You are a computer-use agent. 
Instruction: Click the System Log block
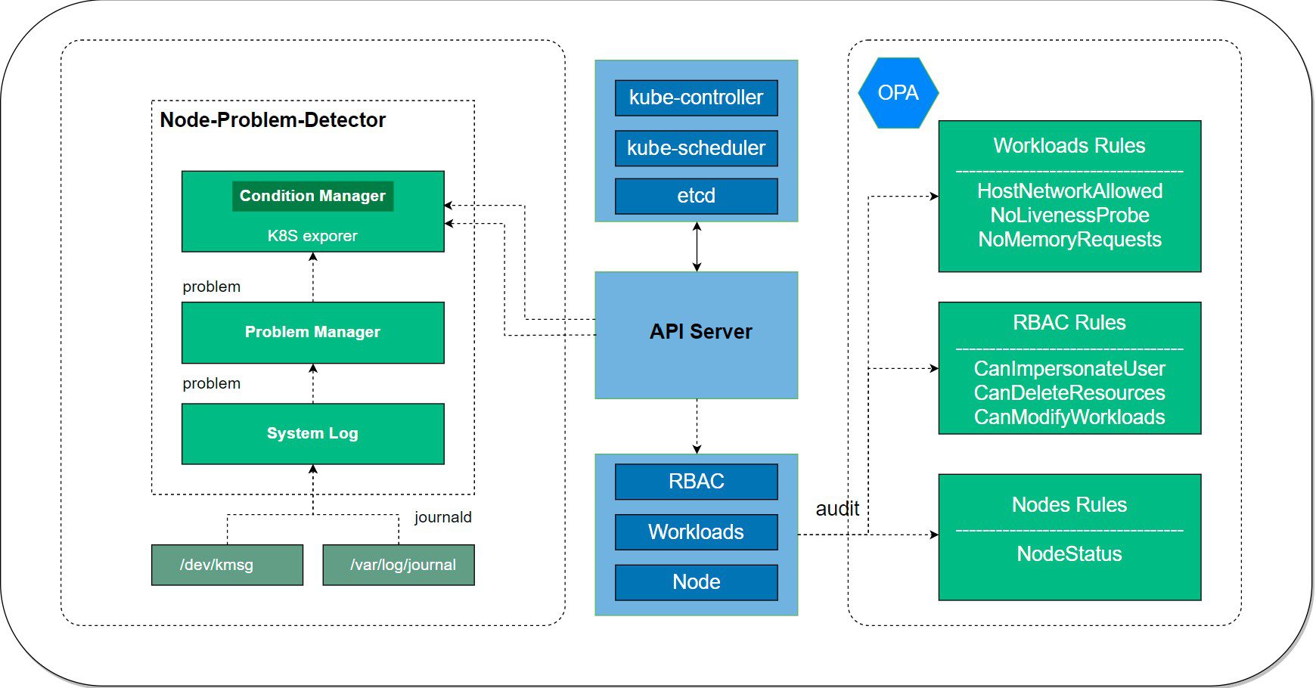click(x=312, y=434)
